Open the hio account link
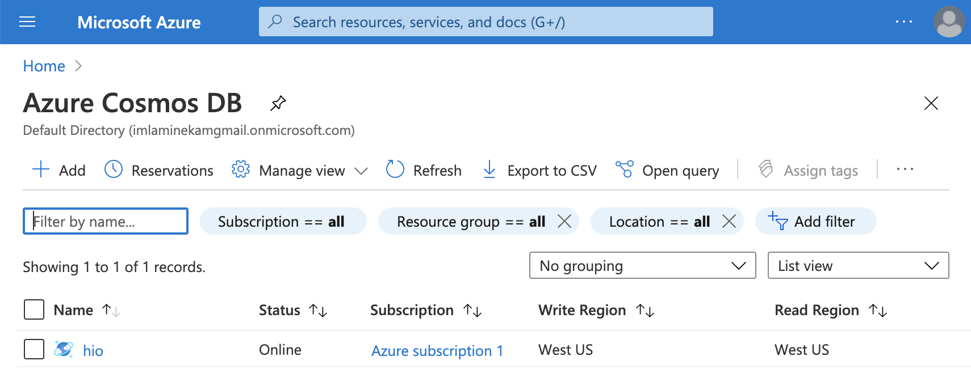The height and width of the screenshot is (382, 971). tap(93, 351)
